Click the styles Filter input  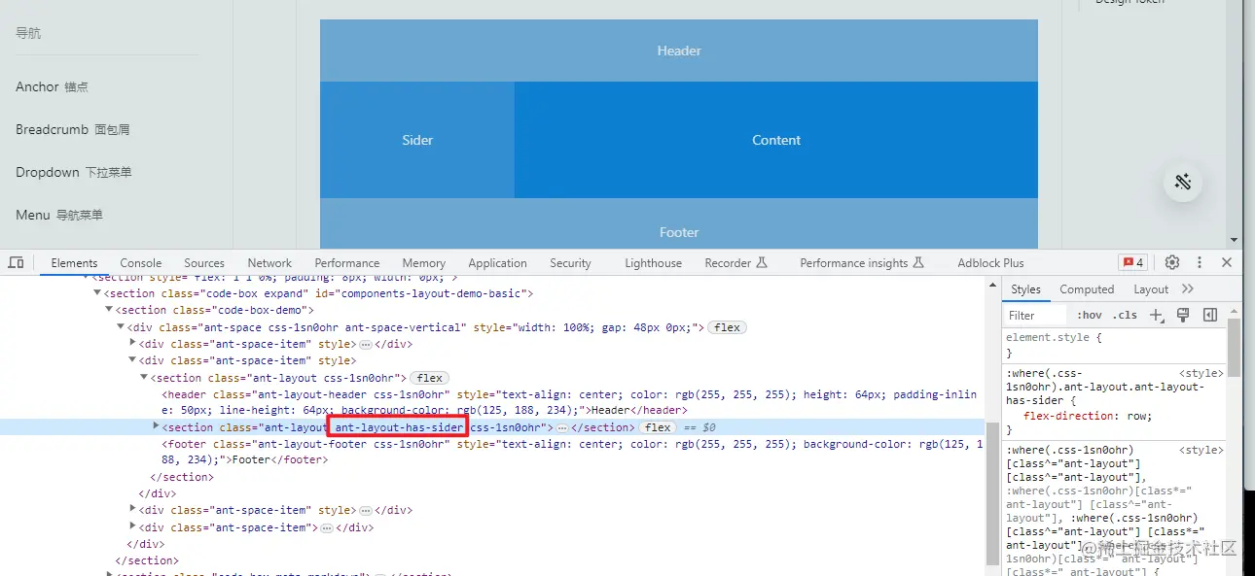(x=1036, y=316)
